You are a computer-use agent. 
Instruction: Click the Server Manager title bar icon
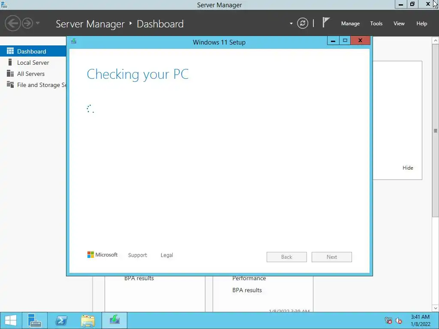click(4, 5)
